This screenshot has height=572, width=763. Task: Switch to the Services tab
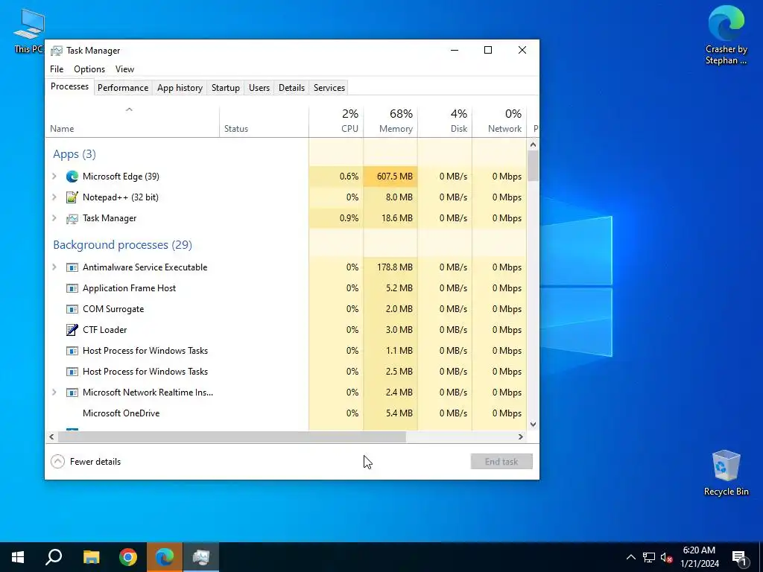tap(329, 88)
